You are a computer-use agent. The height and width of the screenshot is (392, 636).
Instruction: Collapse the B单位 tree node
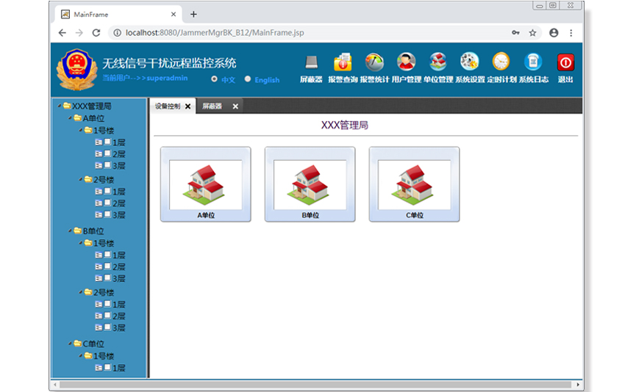[70, 231]
